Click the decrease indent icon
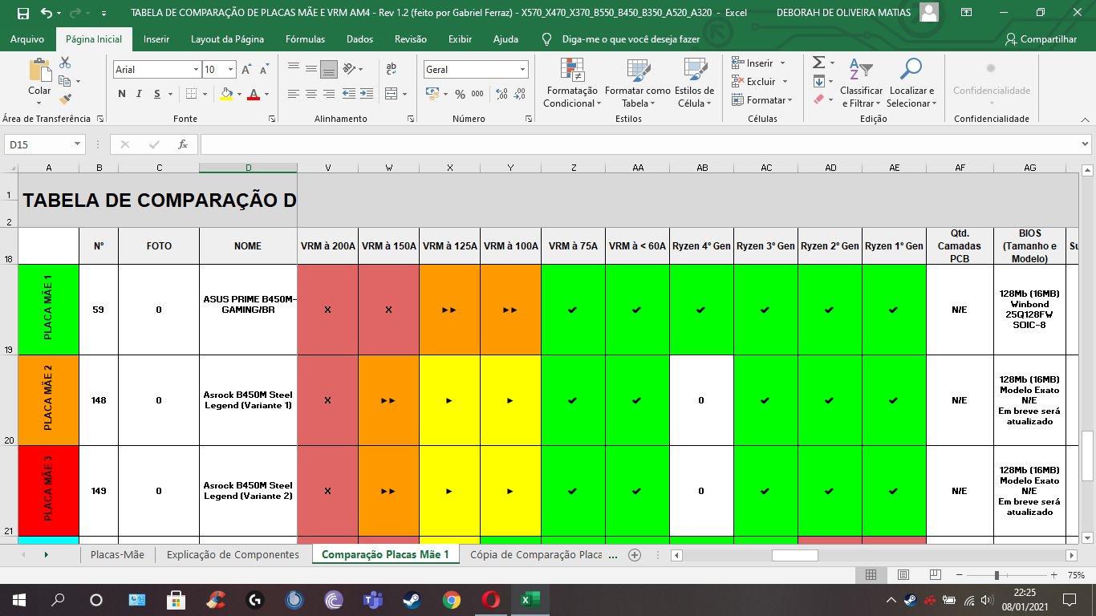The height and width of the screenshot is (616, 1096). pyautogui.click(x=349, y=94)
